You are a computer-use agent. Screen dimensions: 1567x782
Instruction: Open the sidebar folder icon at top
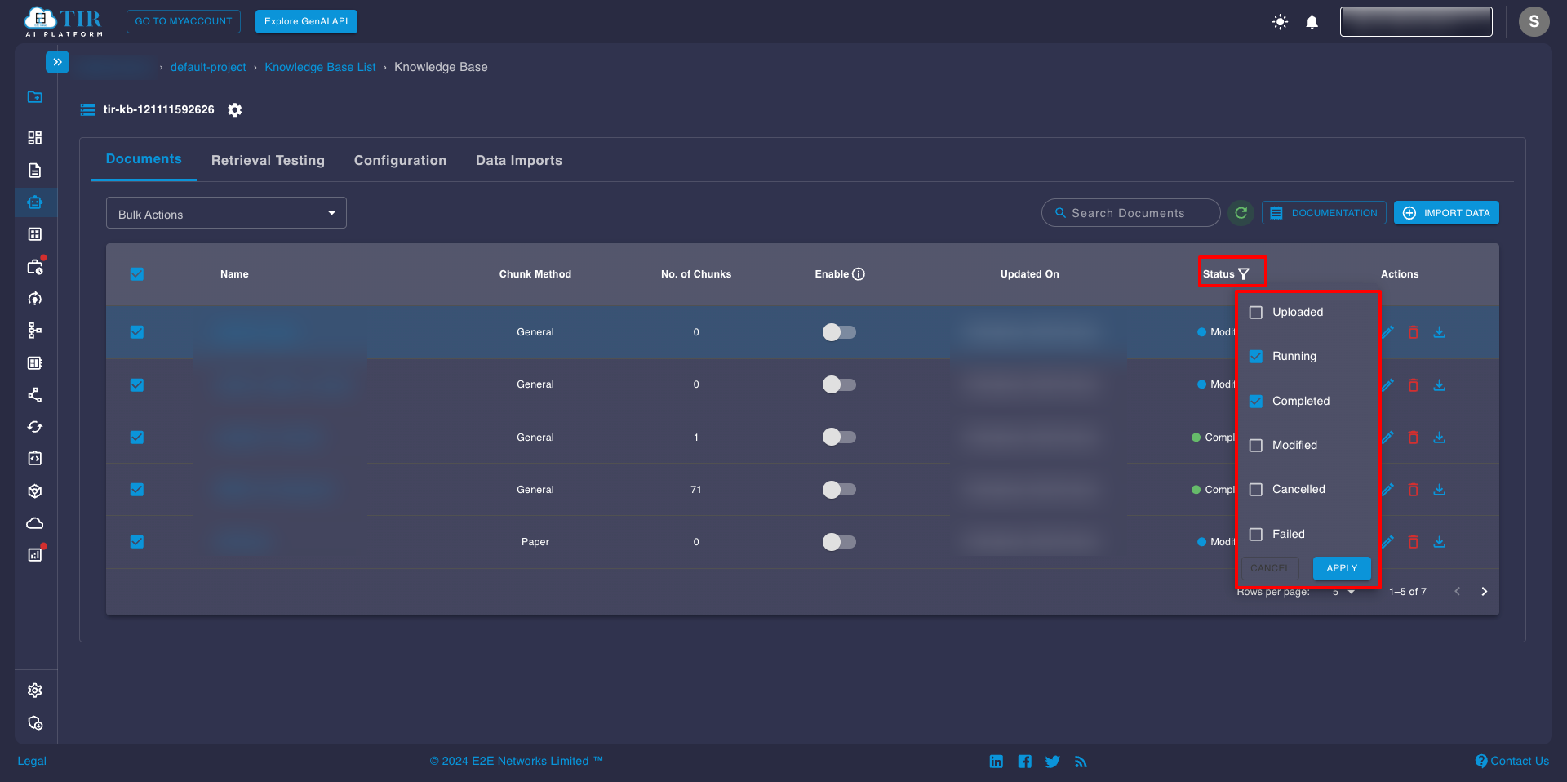click(35, 96)
